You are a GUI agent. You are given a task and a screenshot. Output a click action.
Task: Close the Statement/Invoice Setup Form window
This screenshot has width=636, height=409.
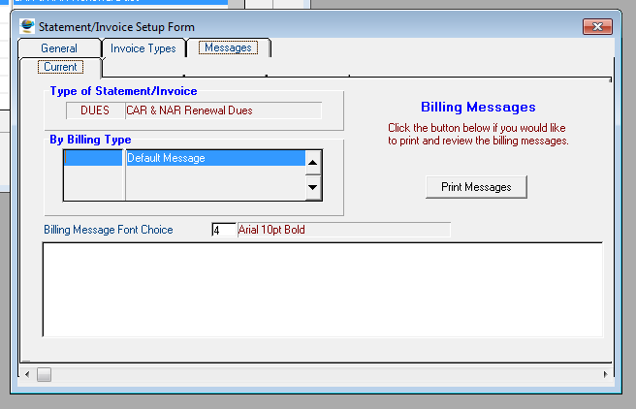coord(597,26)
